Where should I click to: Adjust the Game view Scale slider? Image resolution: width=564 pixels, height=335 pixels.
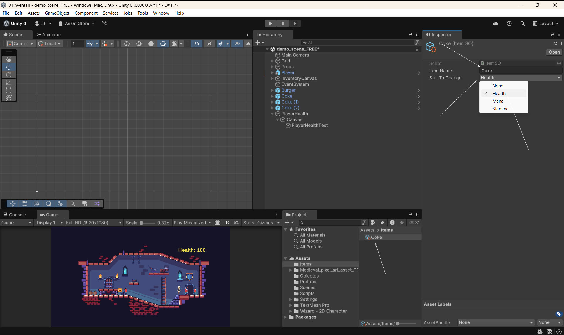tap(142, 223)
